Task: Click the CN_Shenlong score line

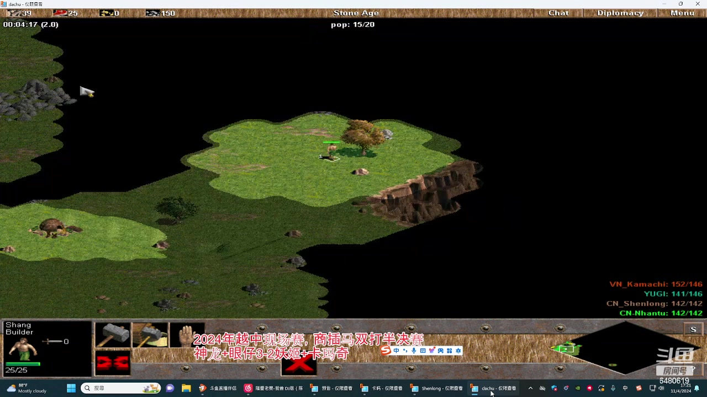Action: pyautogui.click(x=654, y=304)
